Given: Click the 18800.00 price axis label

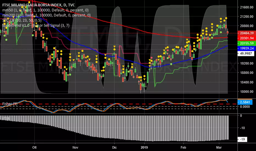Looking at the screenshot, I should (247, 73).
